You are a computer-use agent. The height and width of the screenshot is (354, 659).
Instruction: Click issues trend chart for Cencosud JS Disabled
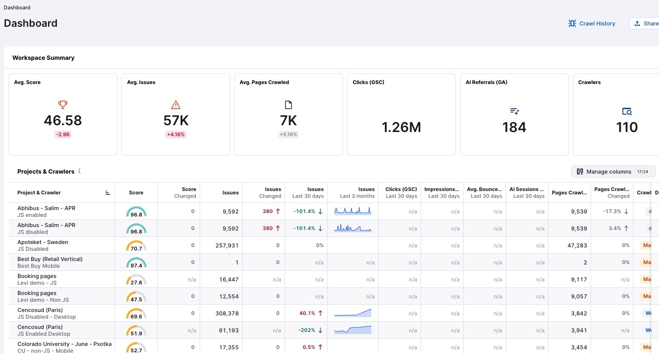[353, 313]
